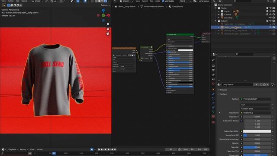This screenshot has width=277, height=156.
Task: Toggle fake user shield on Long-Sleeve material
Action: tap(261, 85)
